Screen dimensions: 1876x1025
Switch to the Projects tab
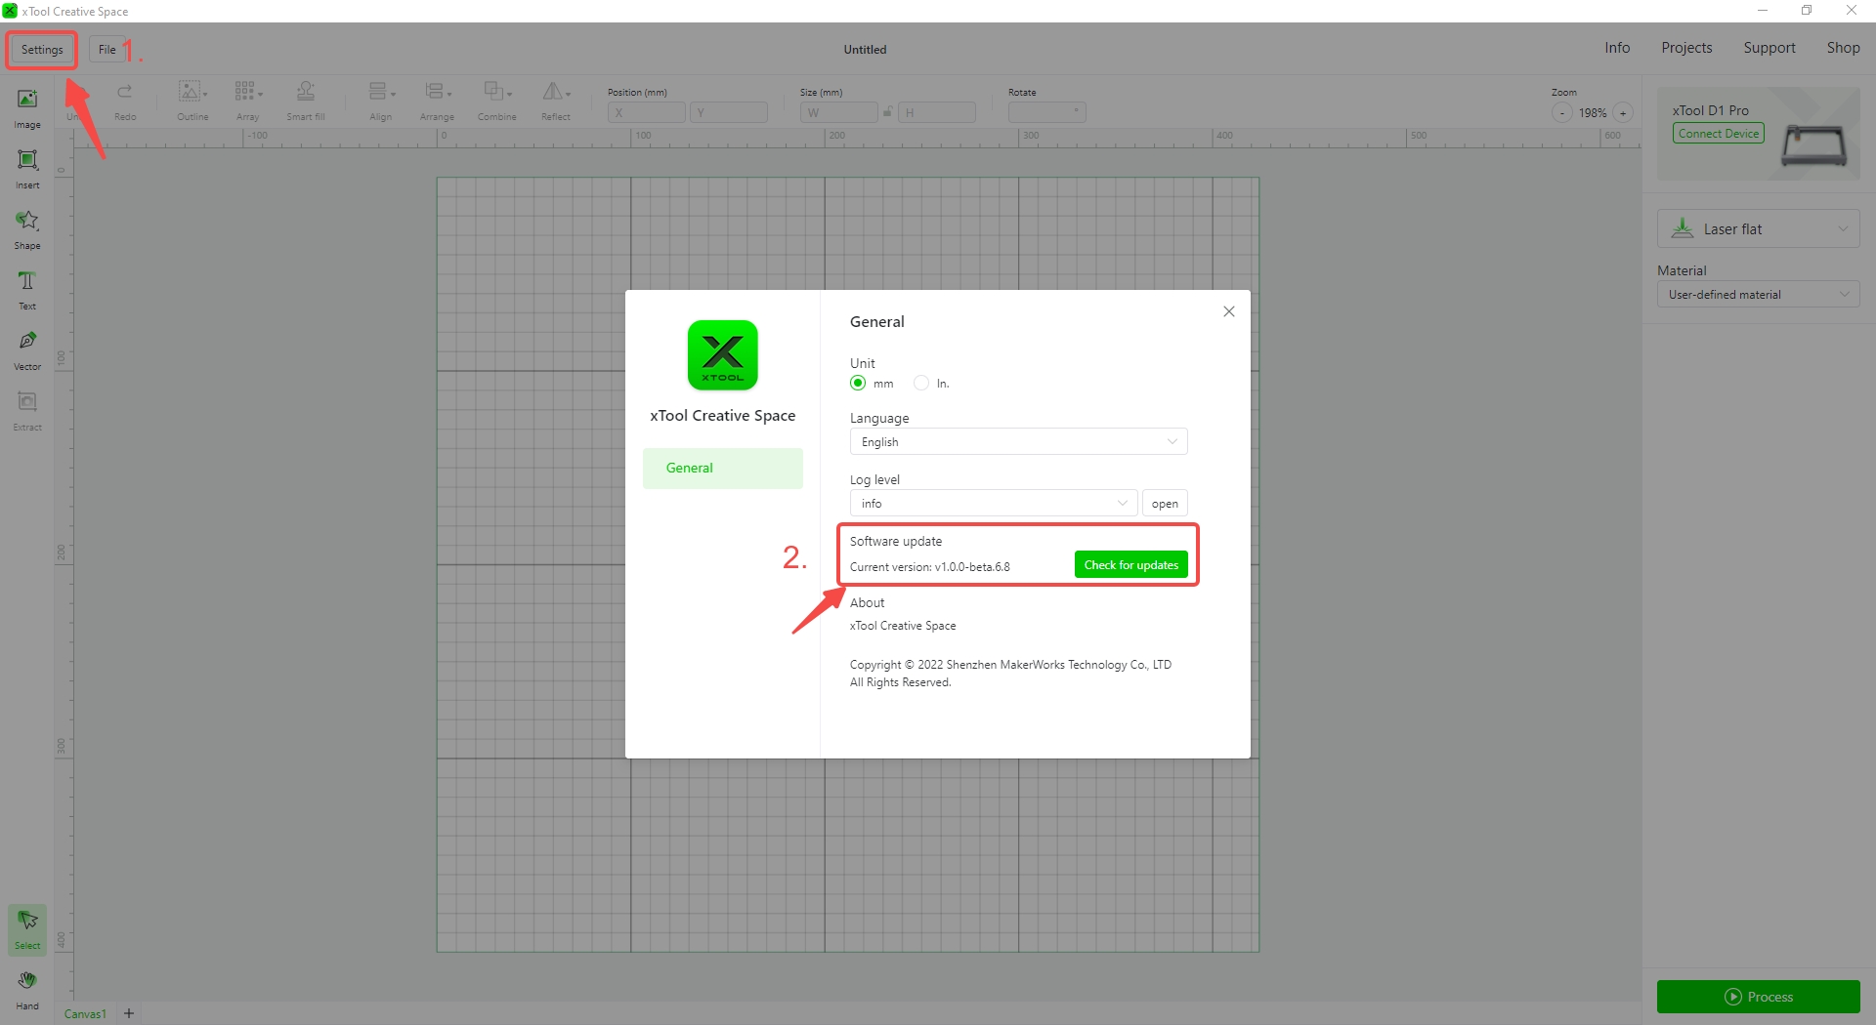tap(1685, 47)
